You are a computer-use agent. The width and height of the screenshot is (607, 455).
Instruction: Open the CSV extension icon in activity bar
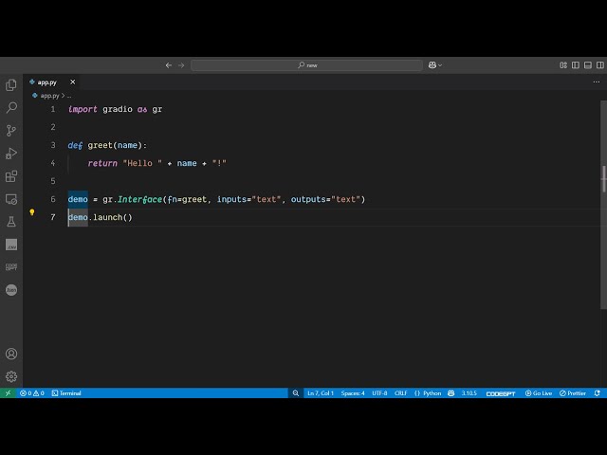11,245
